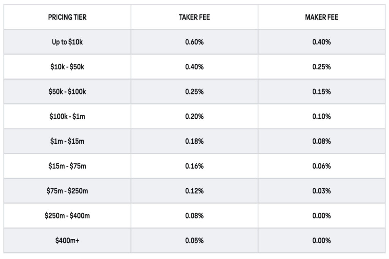
Task: Select the $10k - $50k tier cell
Action: [67, 67]
